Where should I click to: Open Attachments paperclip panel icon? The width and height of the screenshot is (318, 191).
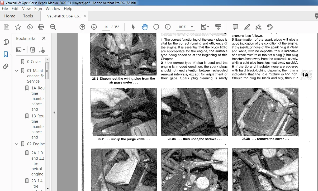point(6,66)
